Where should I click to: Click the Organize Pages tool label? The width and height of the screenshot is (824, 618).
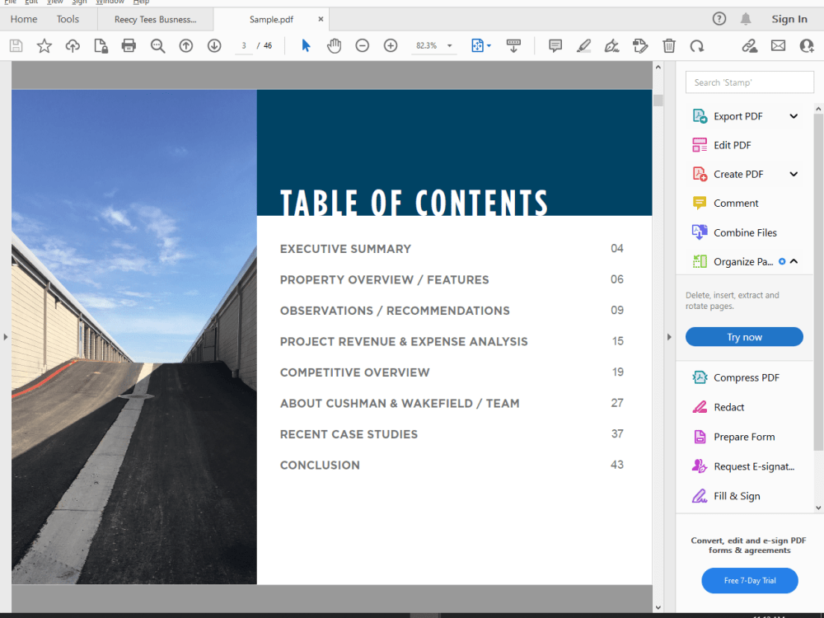743,261
